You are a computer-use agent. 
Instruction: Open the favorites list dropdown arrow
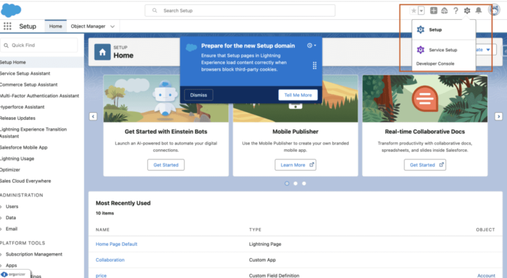click(x=421, y=11)
